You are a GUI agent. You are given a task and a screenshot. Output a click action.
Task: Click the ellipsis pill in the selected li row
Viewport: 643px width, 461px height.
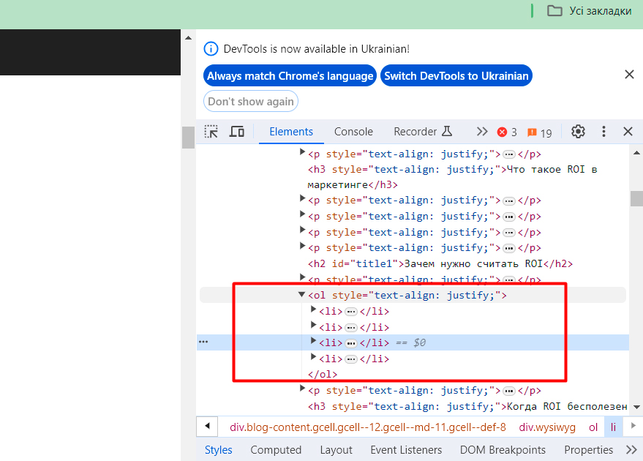[351, 343]
